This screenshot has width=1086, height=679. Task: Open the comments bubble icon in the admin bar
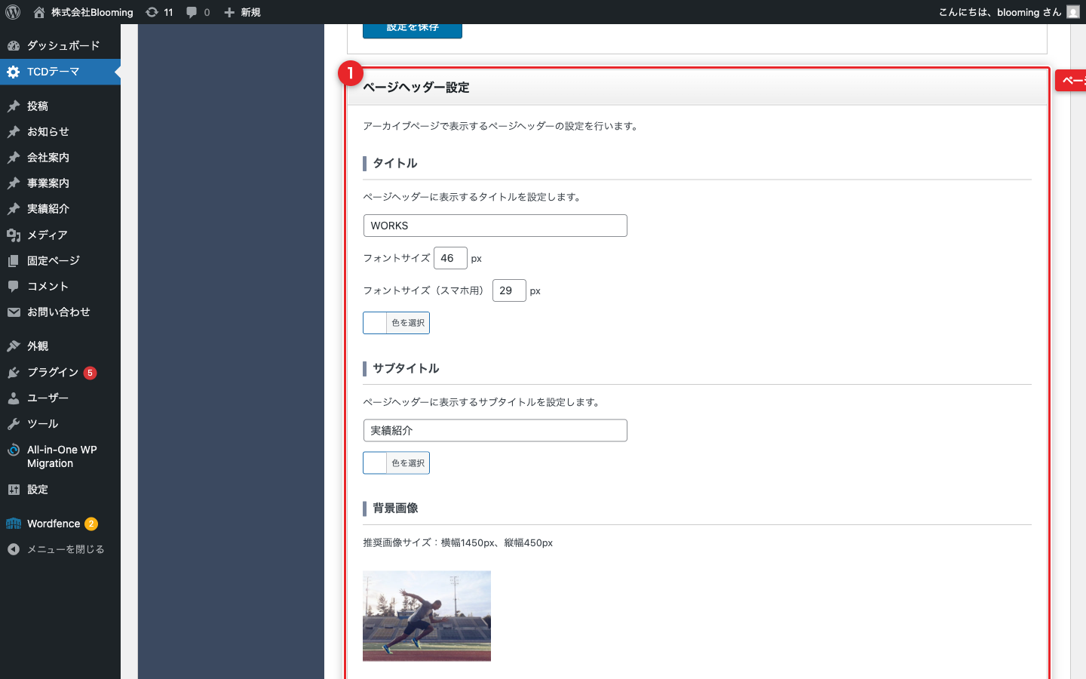[192, 12]
